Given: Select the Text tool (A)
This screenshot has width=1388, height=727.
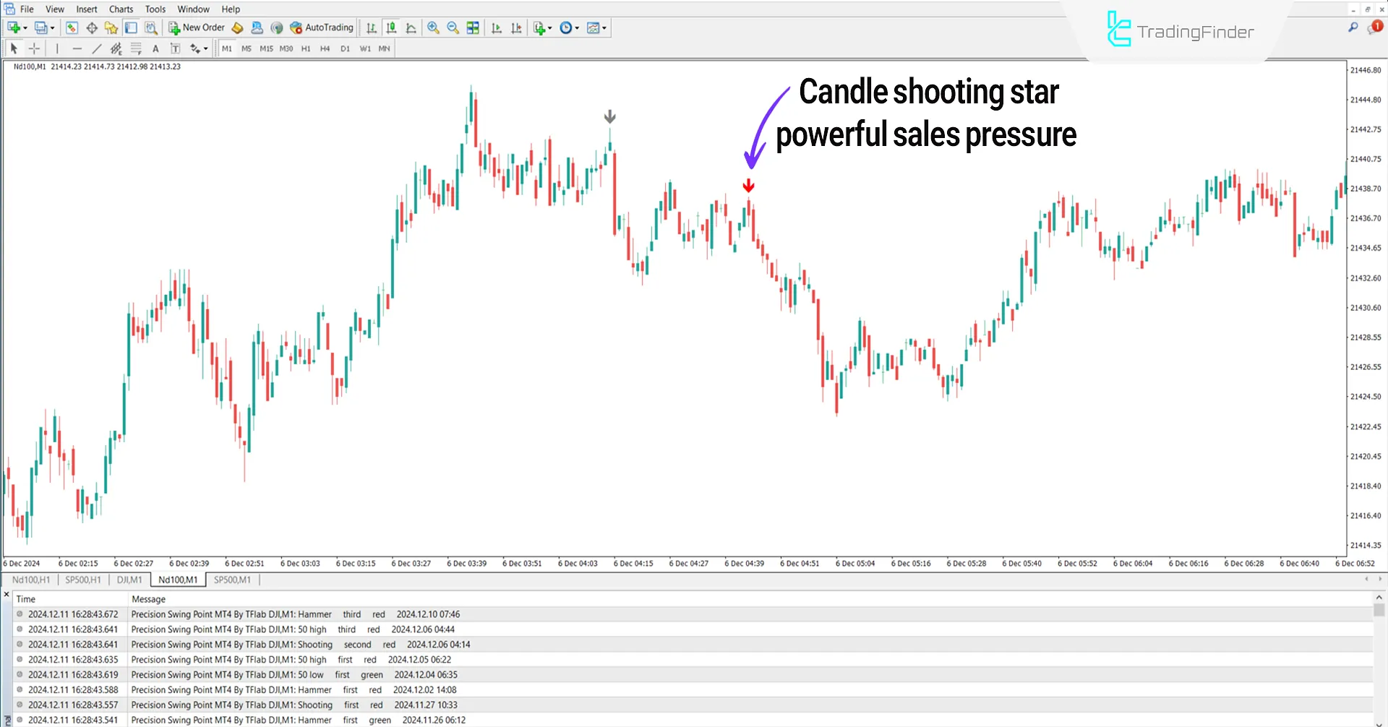Looking at the screenshot, I should [155, 48].
